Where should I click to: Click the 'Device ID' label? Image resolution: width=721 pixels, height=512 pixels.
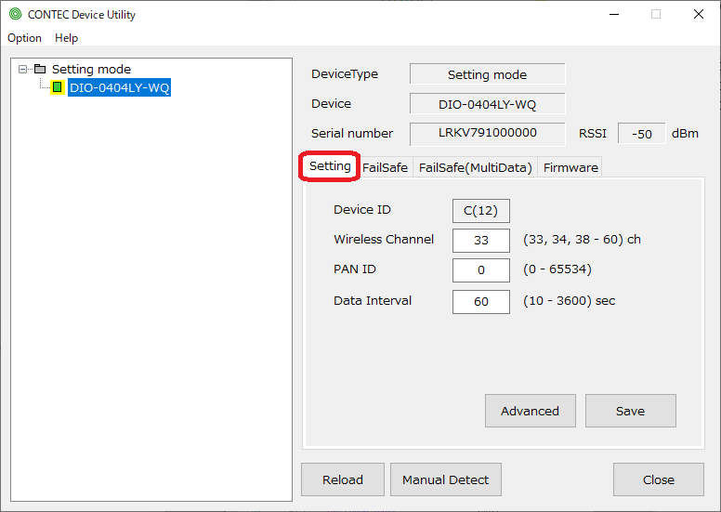[x=361, y=210]
